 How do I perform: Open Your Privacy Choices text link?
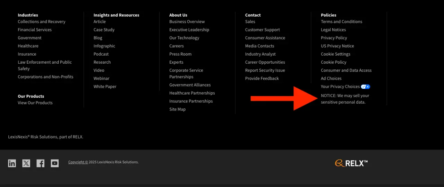[340, 87]
